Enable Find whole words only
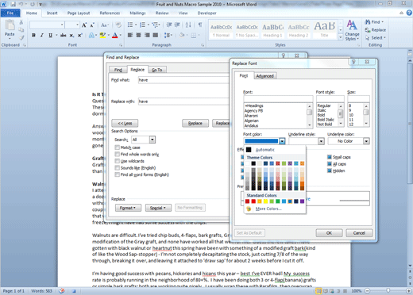This screenshot has height=295, width=413. (117, 154)
